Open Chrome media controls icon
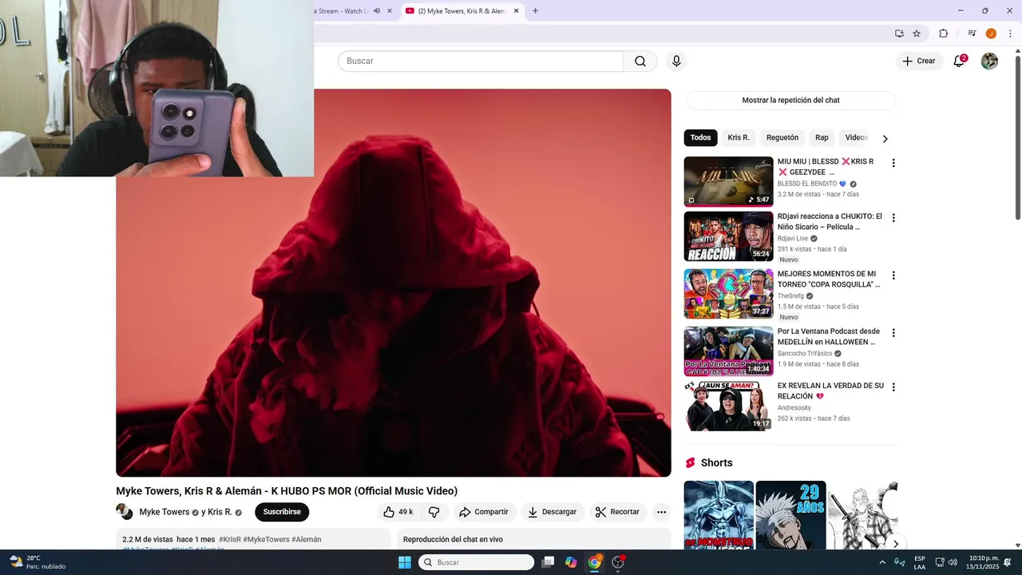This screenshot has height=575, width=1022. point(972,34)
